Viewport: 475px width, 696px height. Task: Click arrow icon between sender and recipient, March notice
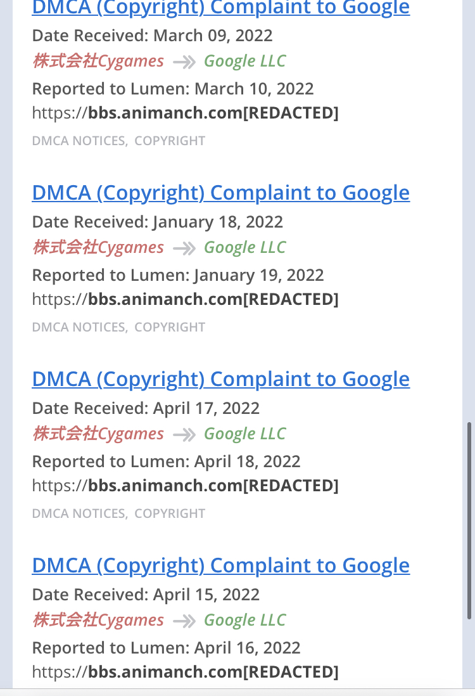point(184,62)
